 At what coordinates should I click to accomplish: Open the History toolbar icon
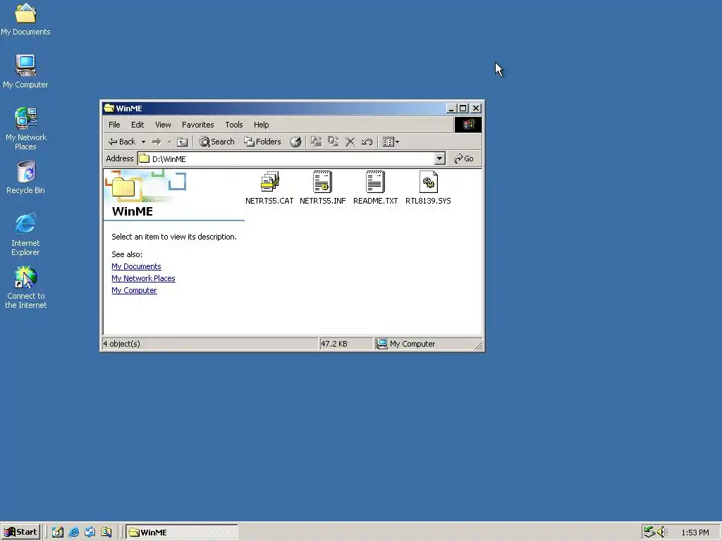(295, 142)
